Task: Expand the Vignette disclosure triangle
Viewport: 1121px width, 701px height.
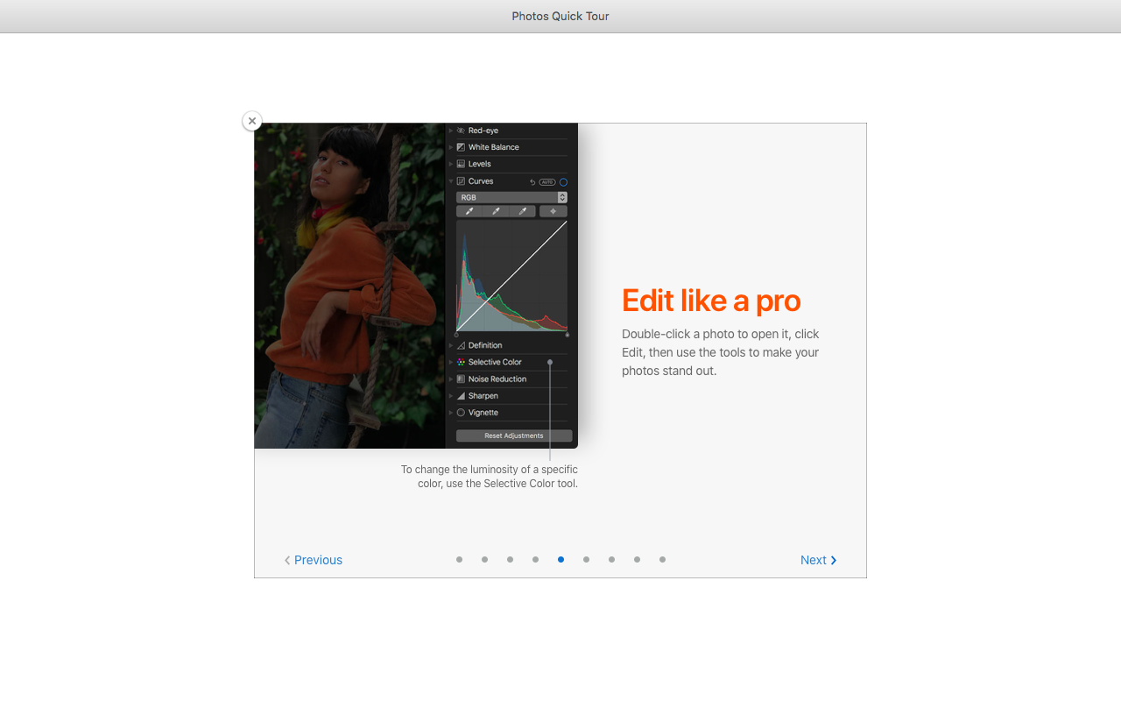Action: click(x=451, y=413)
